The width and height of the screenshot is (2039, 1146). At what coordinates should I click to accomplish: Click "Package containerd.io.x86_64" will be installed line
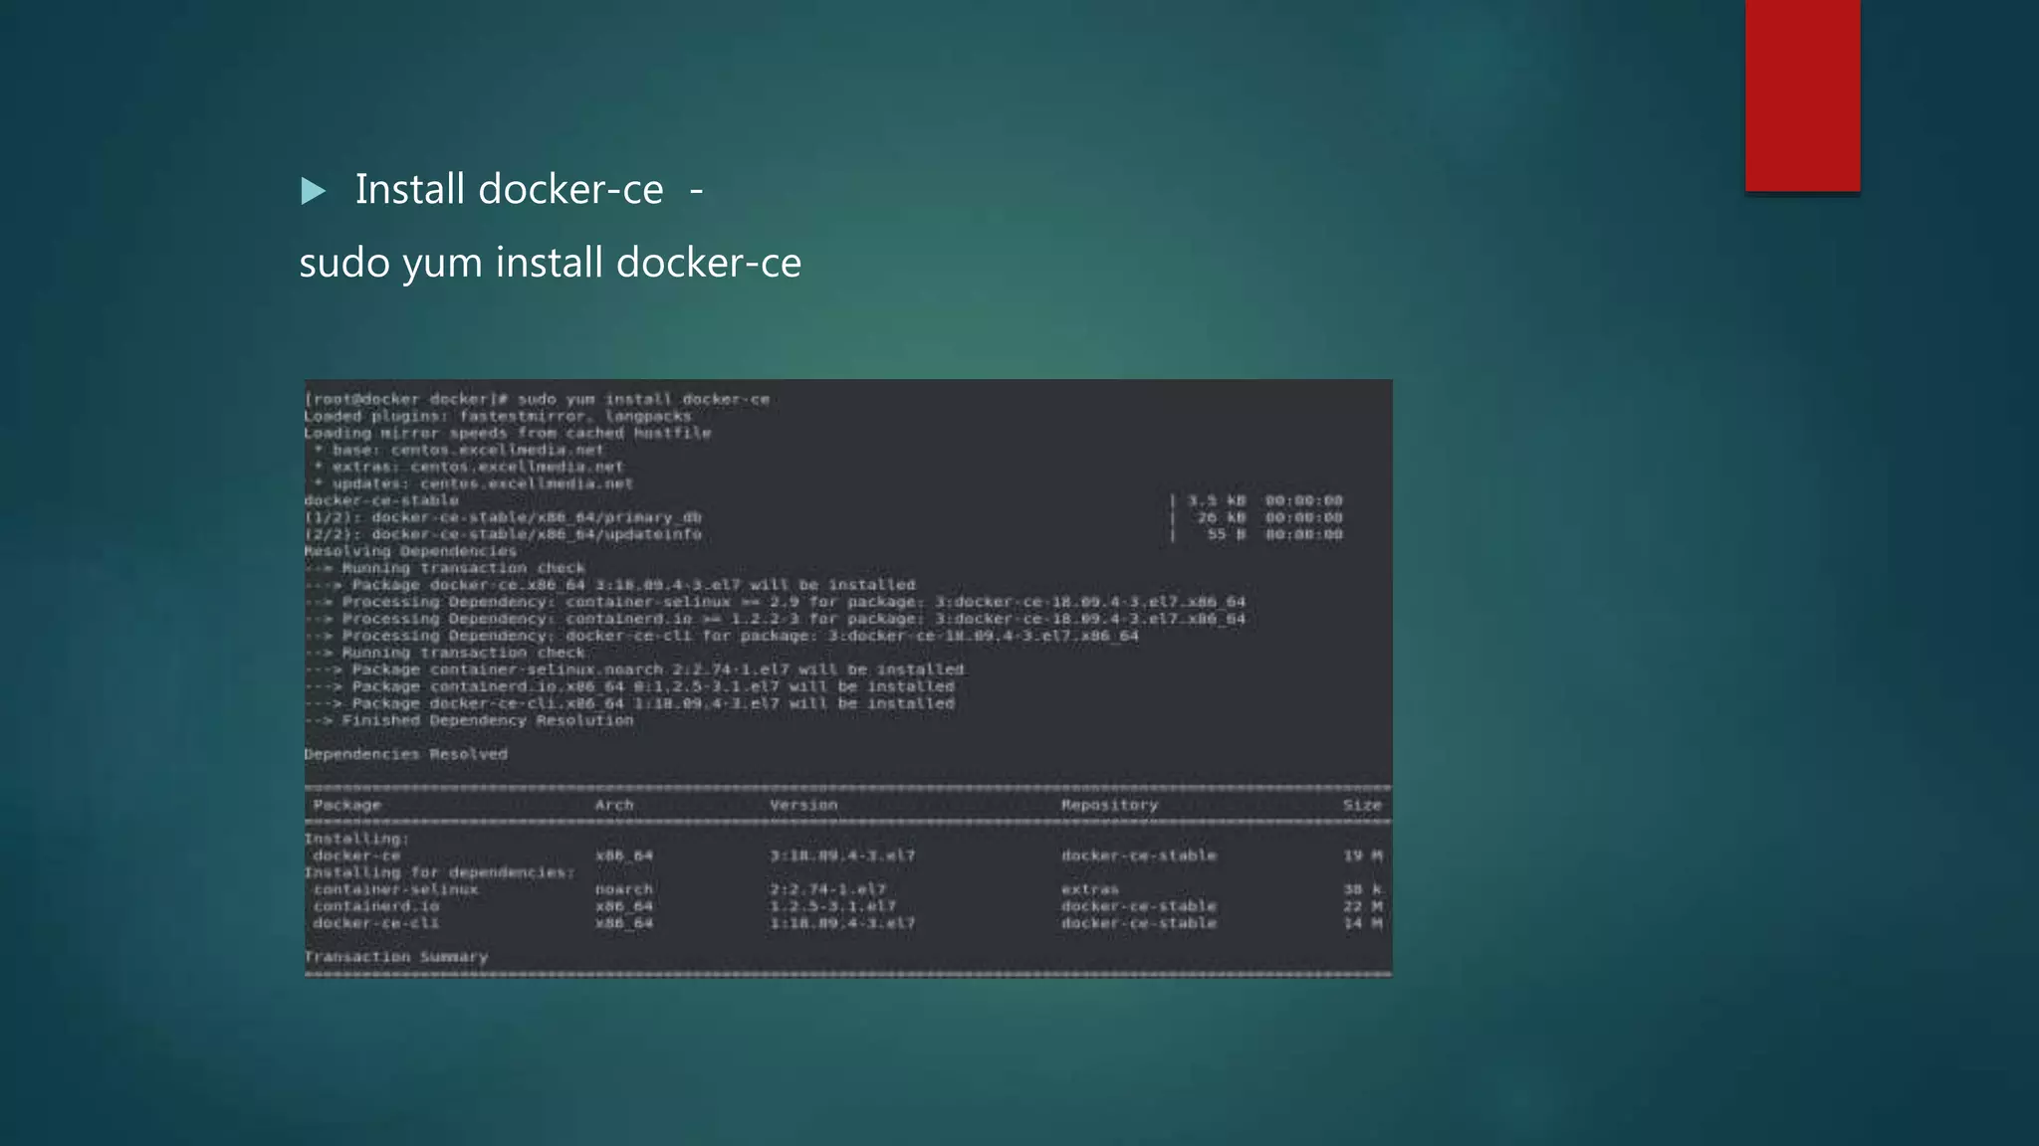(628, 686)
